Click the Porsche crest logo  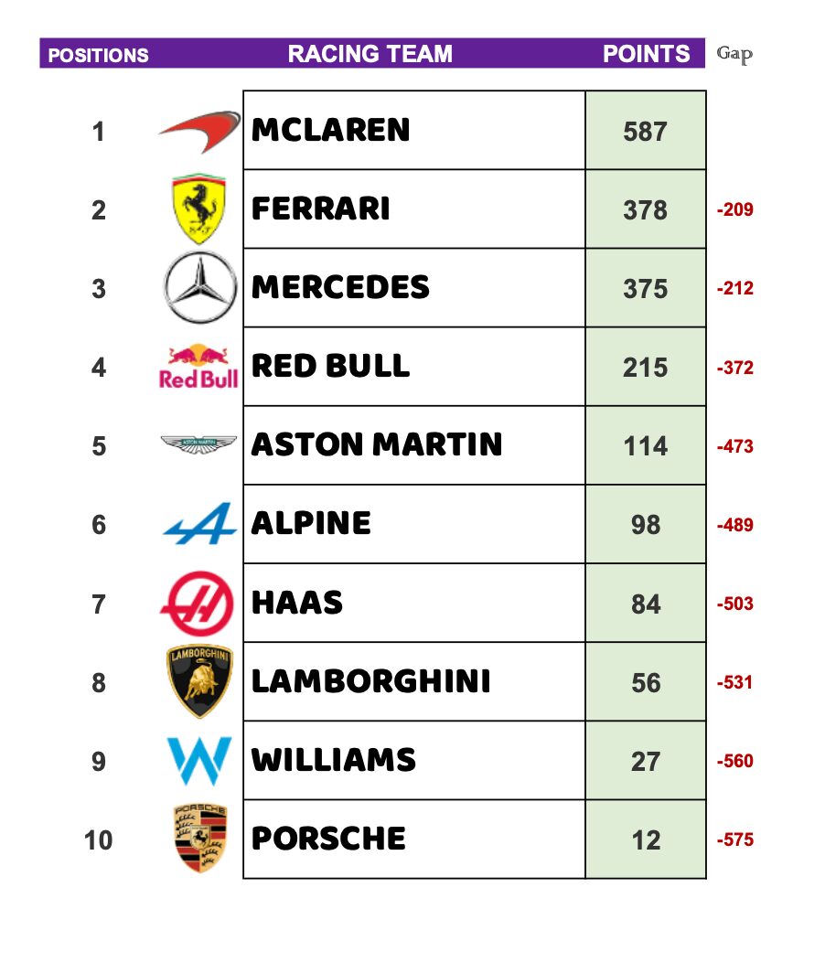pyautogui.click(x=200, y=839)
